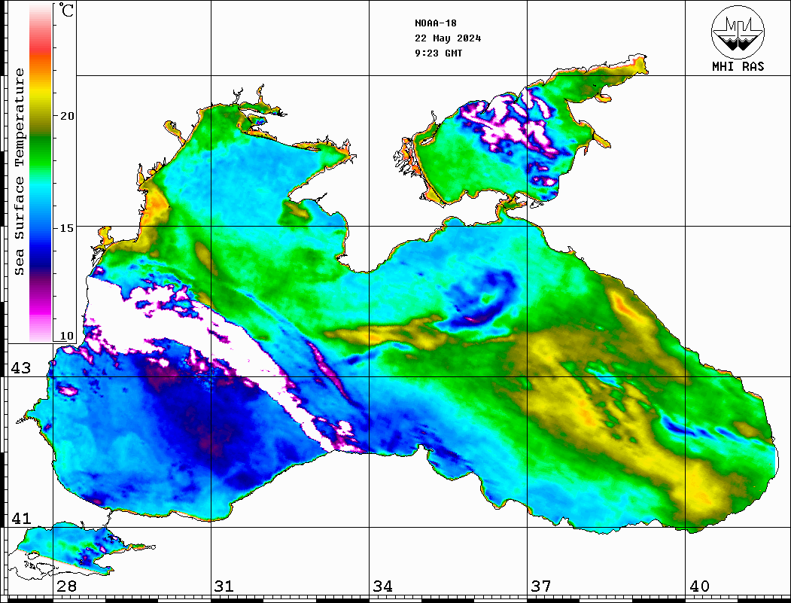Click latitude label '43'

21,368
